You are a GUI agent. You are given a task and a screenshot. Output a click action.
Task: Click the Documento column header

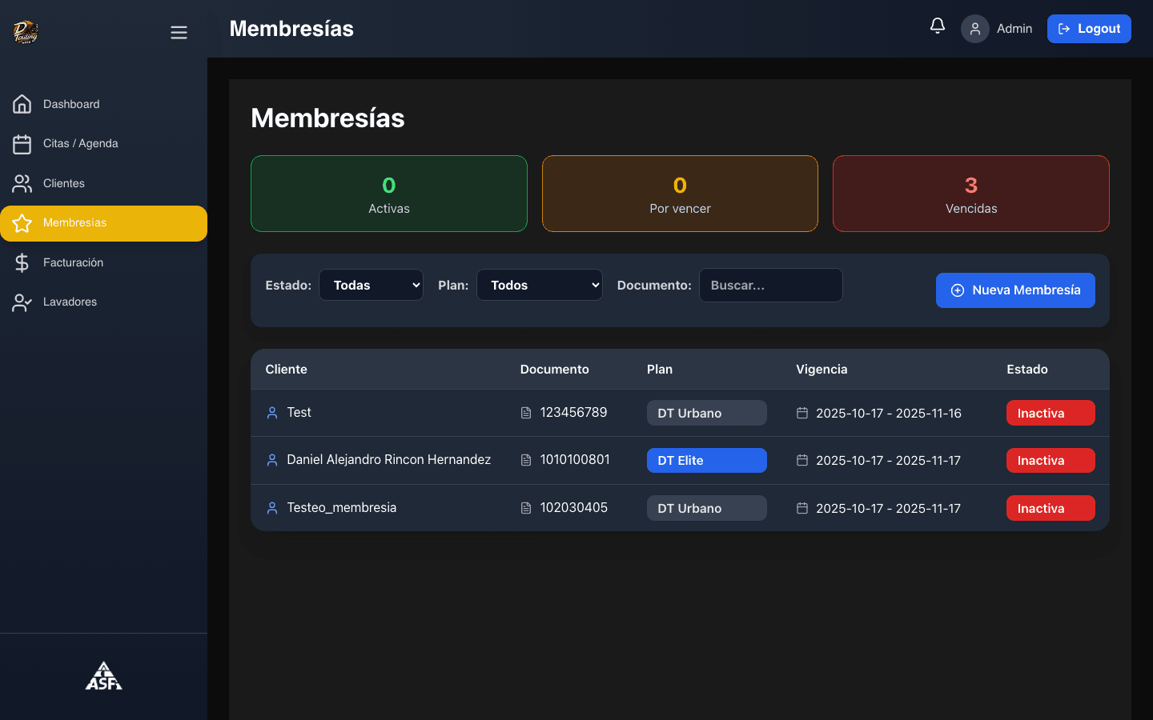pos(555,369)
